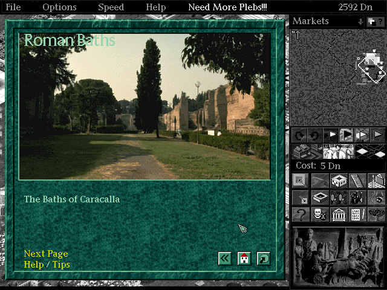Click the question mark query tool
Screen dimensions: 387x290
click(301, 214)
